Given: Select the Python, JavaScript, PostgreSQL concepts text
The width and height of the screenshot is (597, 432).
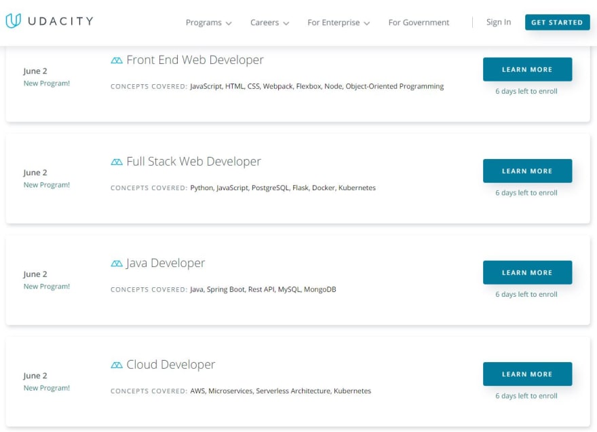Looking at the screenshot, I should coord(283,188).
